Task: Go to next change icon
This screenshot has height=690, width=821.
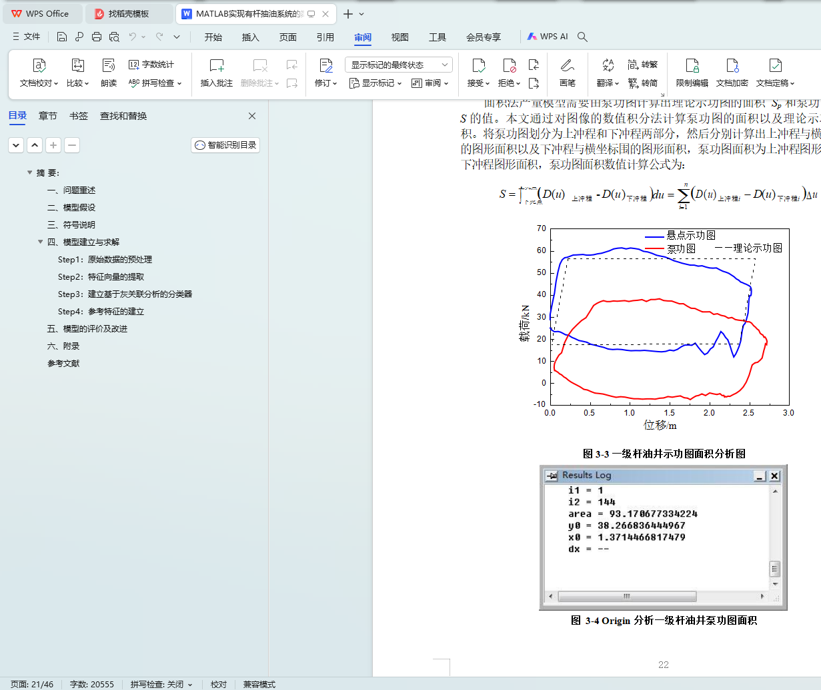Action: click(x=534, y=83)
